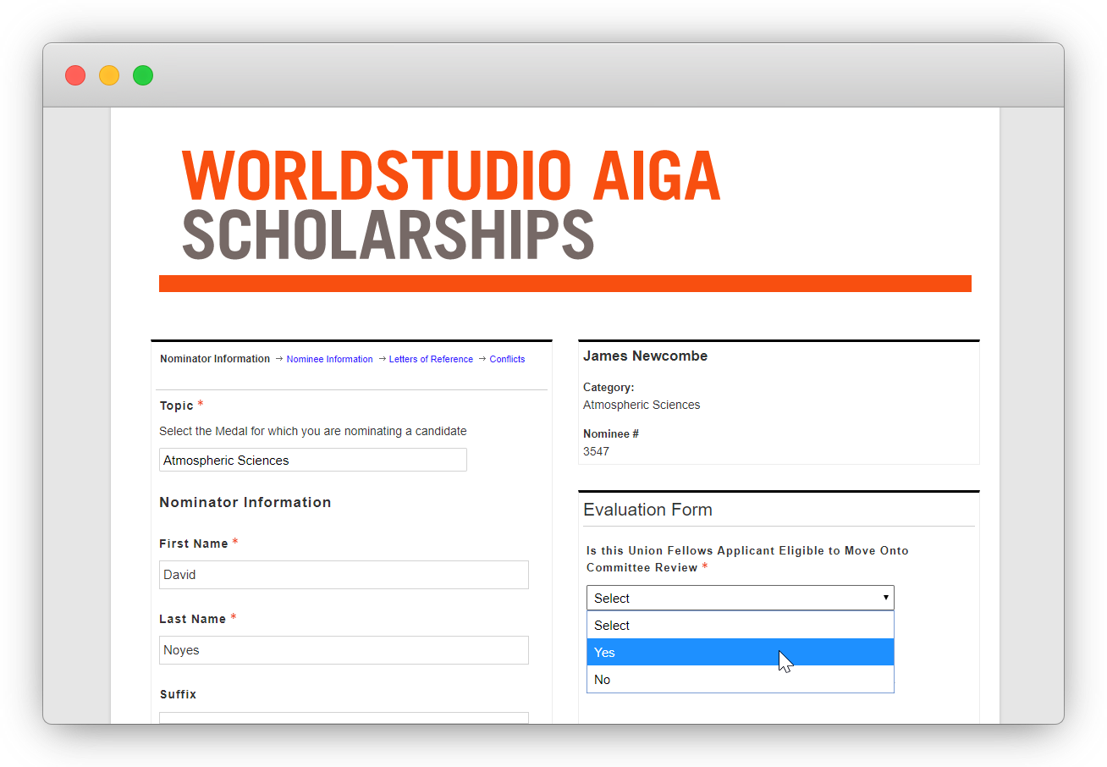Click the Atmospheric Sciences category value
Viewport: 1107px width, 767px height.
tap(642, 405)
